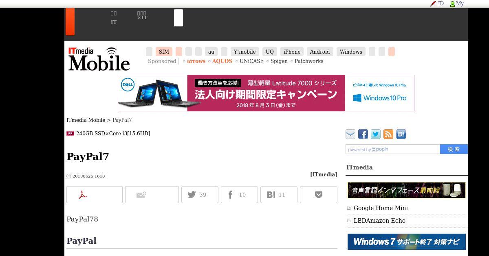The image size is (489, 256).
Task: Save article to Pocket
Action: coord(319,195)
